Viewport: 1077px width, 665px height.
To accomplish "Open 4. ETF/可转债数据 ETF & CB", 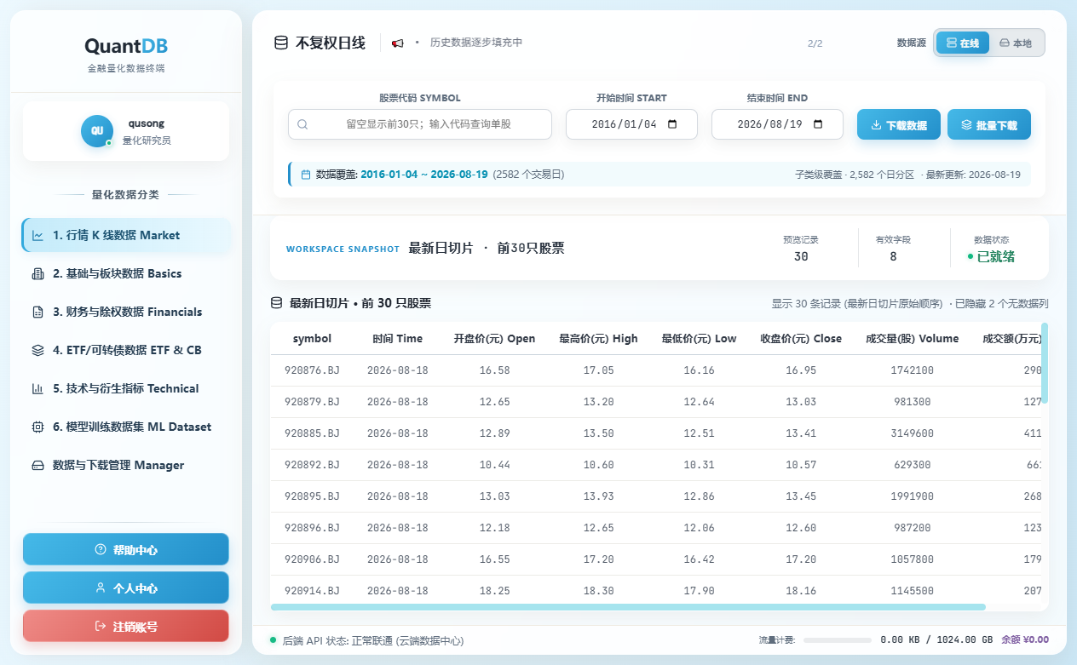I will click(x=126, y=350).
